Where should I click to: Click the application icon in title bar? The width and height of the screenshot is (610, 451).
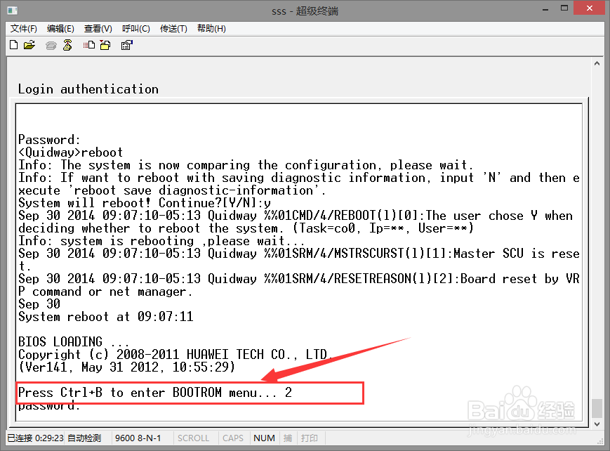(13, 10)
